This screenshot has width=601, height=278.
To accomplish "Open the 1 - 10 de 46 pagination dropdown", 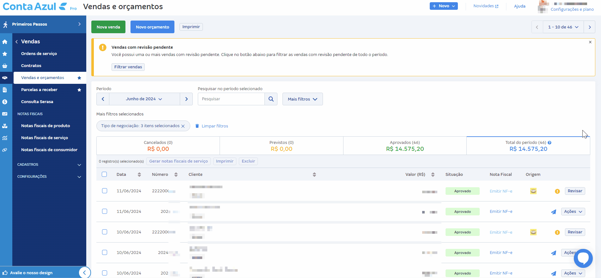I will (563, 27).
